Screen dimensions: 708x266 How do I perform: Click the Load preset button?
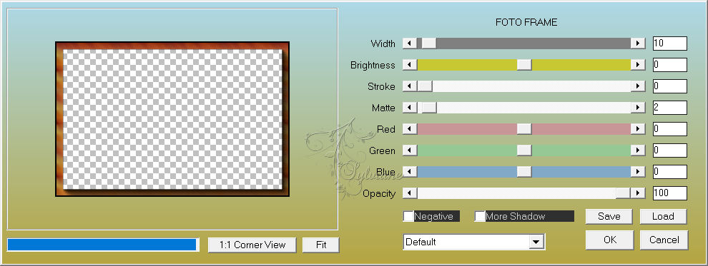tap(663, 217)
